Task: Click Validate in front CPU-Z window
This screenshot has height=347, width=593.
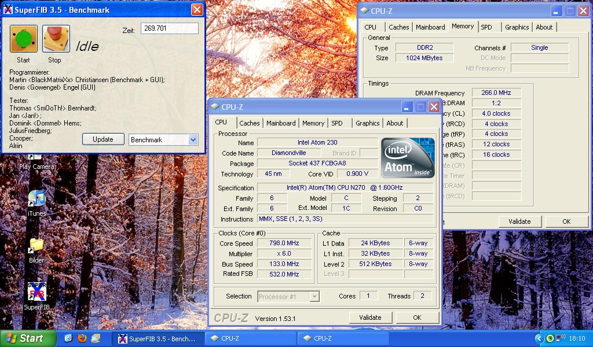Action: tap(370, 318)
